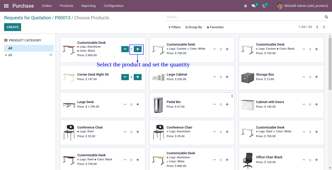Image resolution: width=332 pixels, height=170 pixels.
Task: Click Corner Desk price "$ 147.00"
Action: [x=91, y=79]
